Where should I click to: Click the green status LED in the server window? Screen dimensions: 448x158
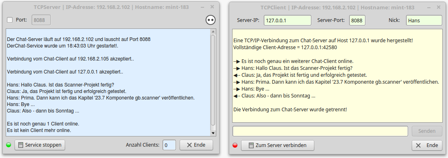pyautogui.click(x=9, y=145)
